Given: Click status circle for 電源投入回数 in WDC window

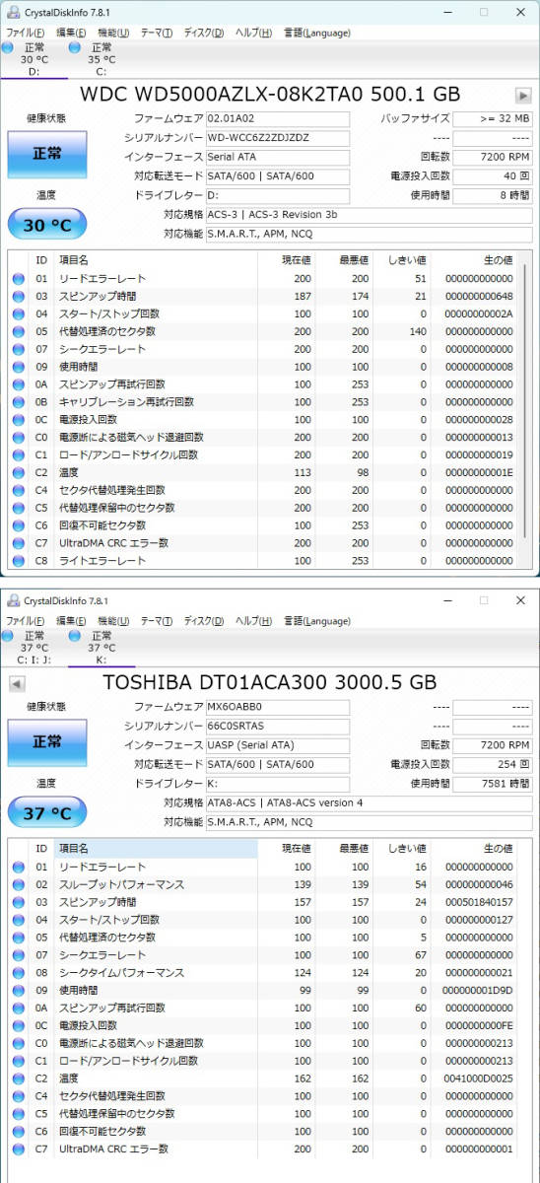Looking at the screenshot, I should coord(18,420).
